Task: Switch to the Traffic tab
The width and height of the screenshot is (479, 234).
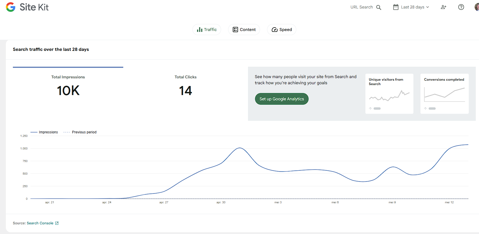Action: point(207,30)
